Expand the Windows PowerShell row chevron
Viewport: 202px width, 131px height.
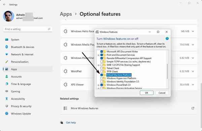[x=193, y=58]
